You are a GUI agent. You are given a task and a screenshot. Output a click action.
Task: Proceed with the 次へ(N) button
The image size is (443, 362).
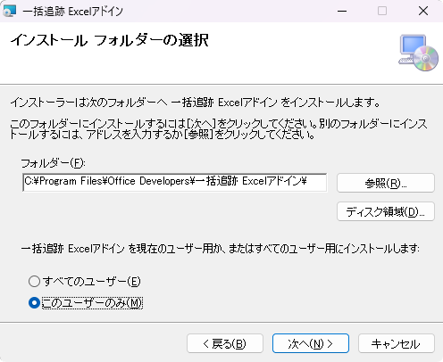pyautogui.click(x=311, y=343)
